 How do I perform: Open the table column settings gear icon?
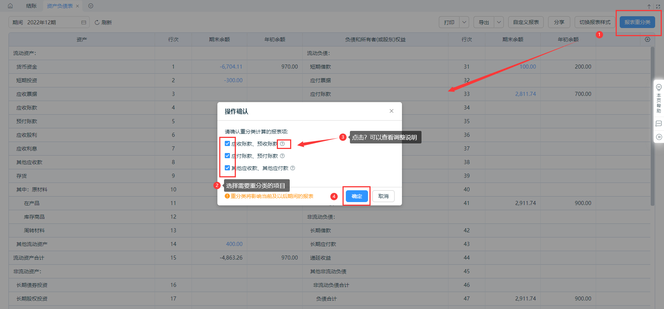click(647, 39)
